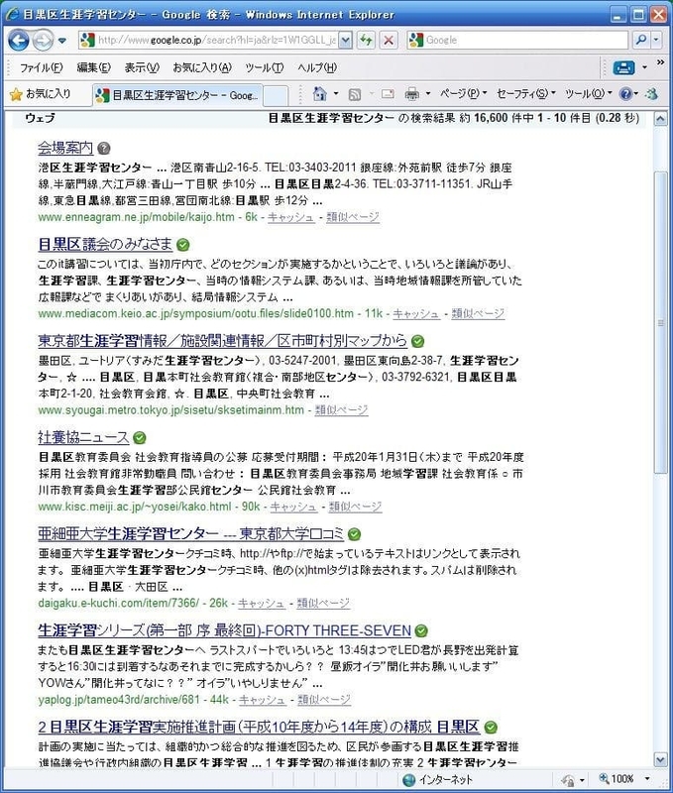Image resolution: width=673 pixels, height=793 pixels.
Task: Open キャッシュ link for enneagram.ne.jp result
Action: (x=291, y=217)
